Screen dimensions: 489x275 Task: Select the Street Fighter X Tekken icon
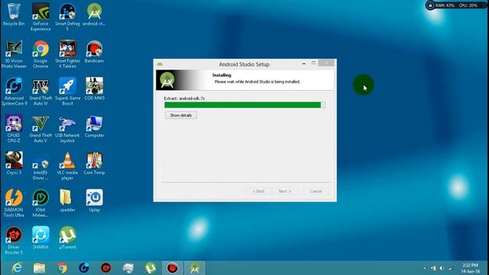67,54
